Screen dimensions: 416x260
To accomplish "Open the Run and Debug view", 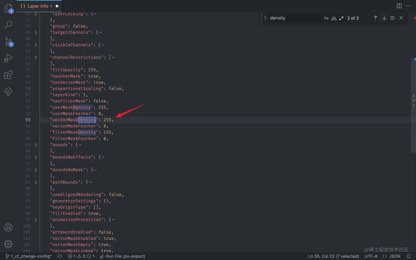I will [8, 58].
